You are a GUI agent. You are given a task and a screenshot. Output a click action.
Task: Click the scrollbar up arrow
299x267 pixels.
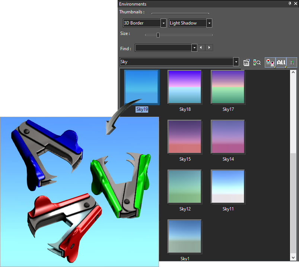[293, 73]
